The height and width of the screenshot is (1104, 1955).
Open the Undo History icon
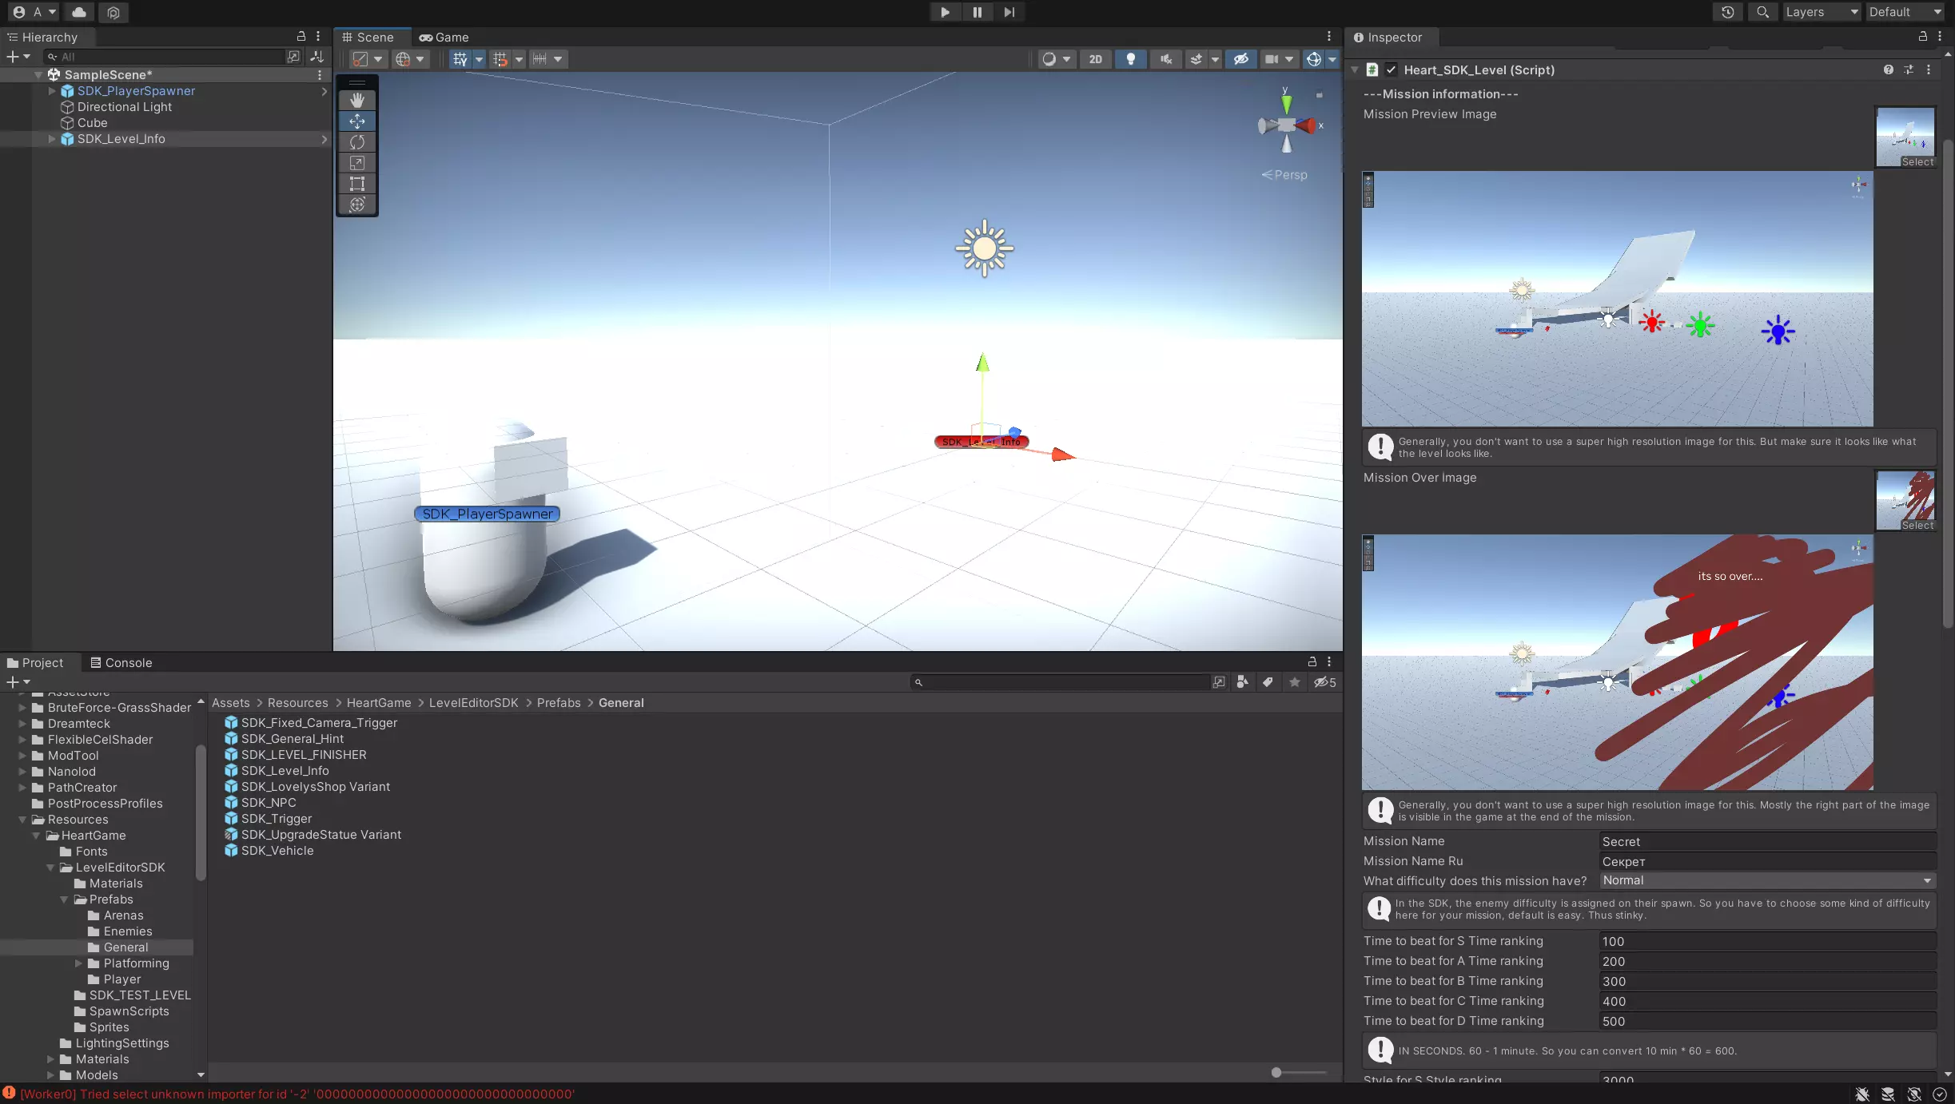click(1727, 12)
